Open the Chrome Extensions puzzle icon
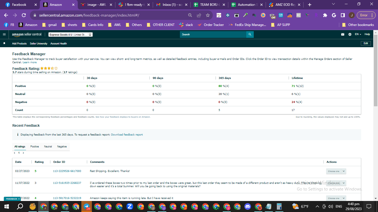Viewport: 378px width, 212px height. 325,15
